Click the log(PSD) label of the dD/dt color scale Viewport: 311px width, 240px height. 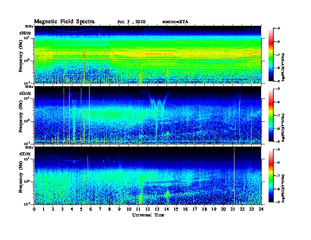tap(283, 128)
